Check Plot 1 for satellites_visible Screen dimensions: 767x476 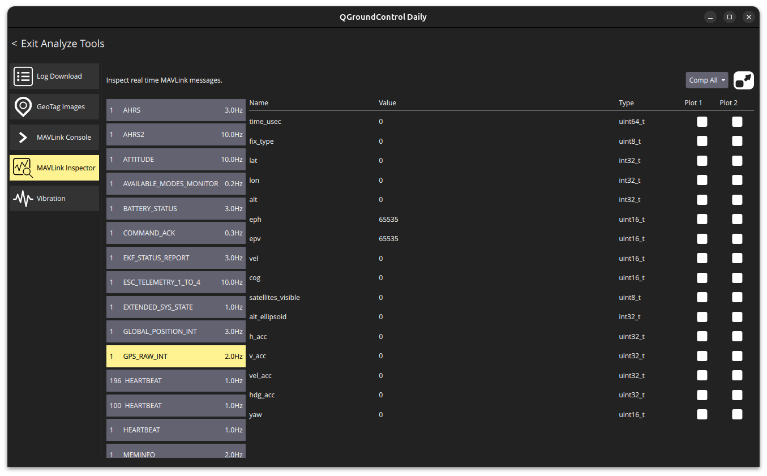coord(702,297)
